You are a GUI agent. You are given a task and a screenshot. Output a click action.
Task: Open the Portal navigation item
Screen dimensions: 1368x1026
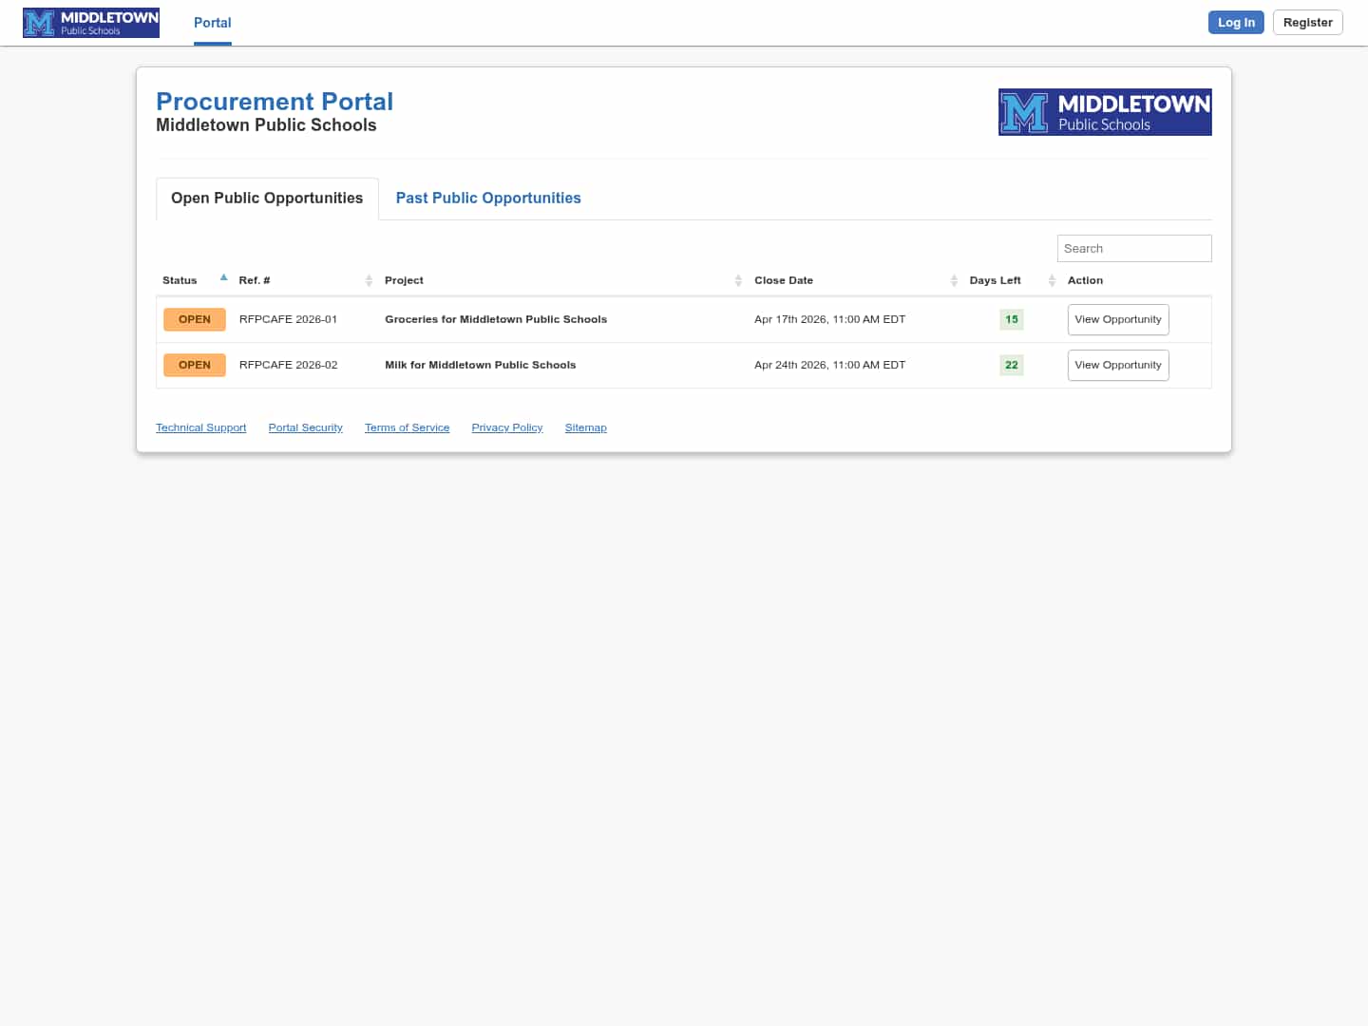212,23
